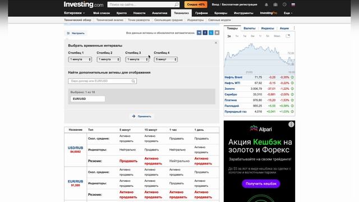Open the Столбец 4 interval dropdown
The width and height of the screenshot is (359, 202).
(166, 59)
